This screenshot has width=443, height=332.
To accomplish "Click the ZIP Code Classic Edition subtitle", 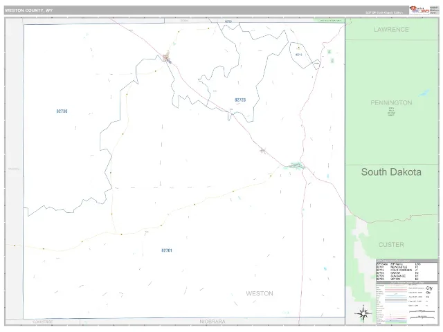I will coord(384,12).
